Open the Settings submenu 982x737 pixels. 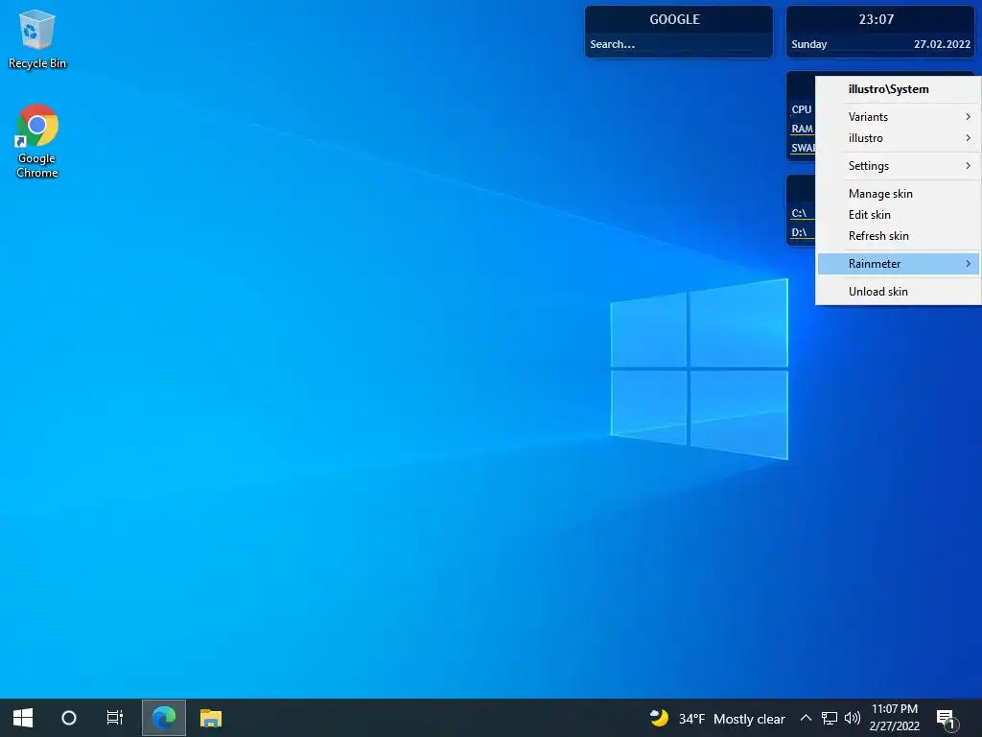[898, 165]
